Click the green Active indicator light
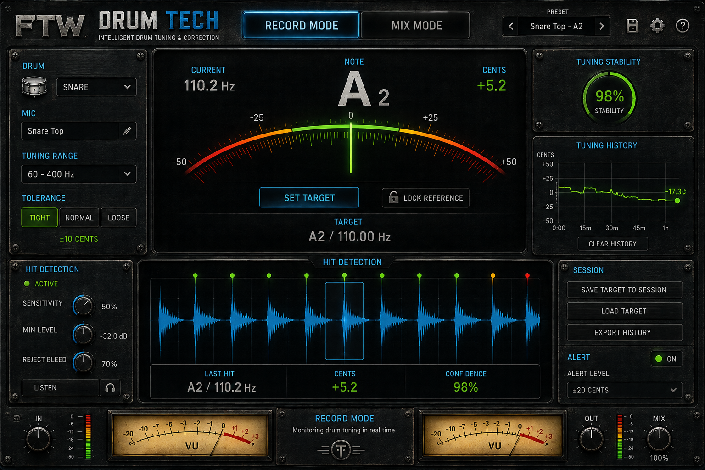Image resolution: width=705 pixels, height=470 pixels. point(27,284)
